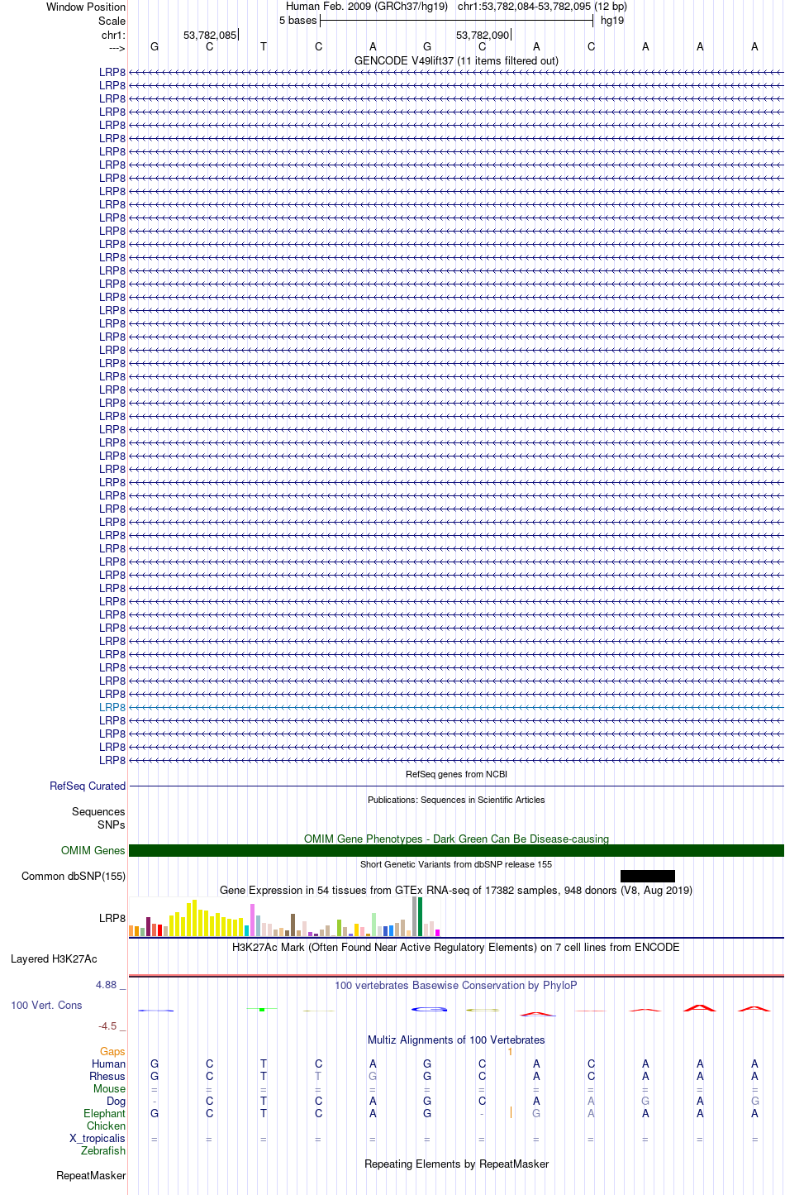
Task: Click the Dog alignment row label
Action: (116, 1101)
